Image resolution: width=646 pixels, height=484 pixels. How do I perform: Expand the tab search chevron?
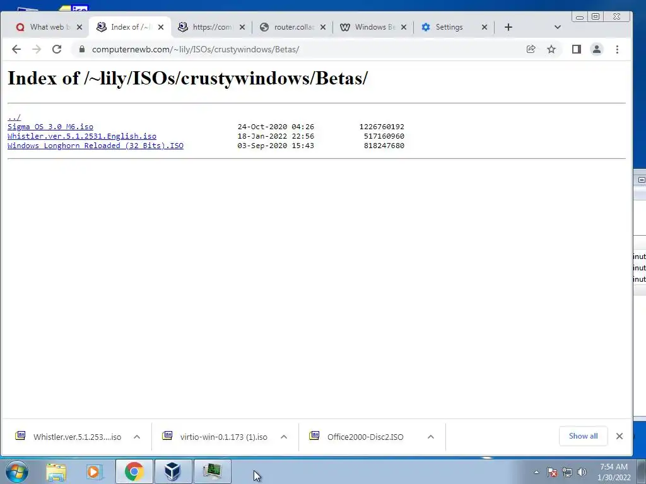tap(558, 27)
